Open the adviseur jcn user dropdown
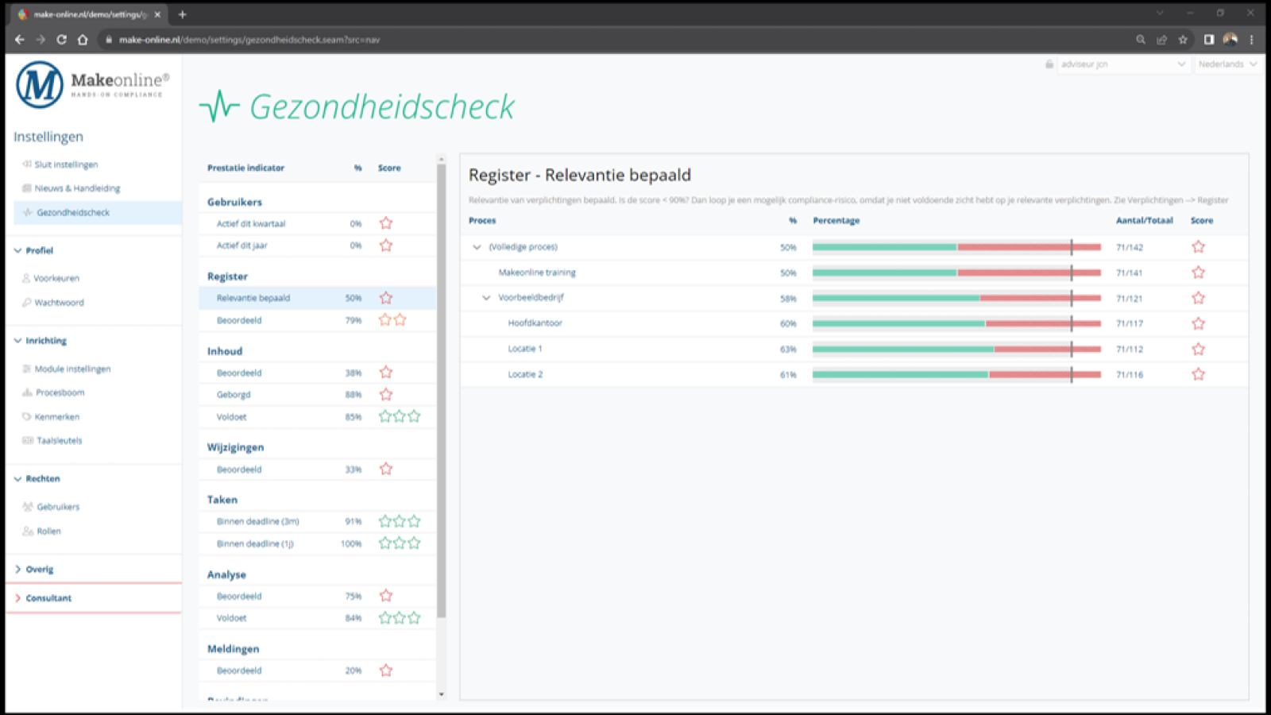 click(1122, 64)
